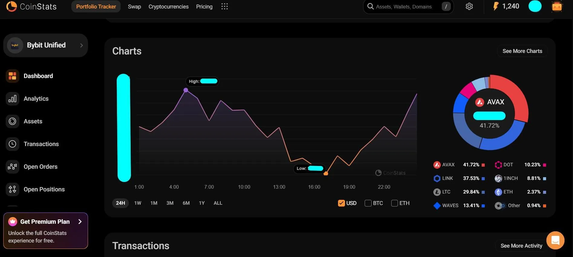Click the red AVAX donut segment
Image resolution: width=573 pixels, height=257 pixels.
(513, 94)
